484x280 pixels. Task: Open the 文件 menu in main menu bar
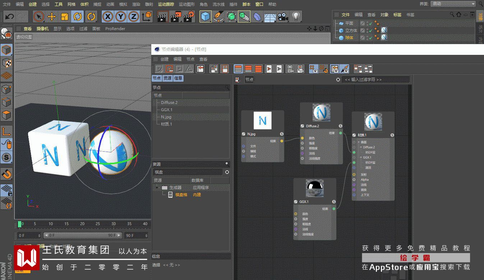pyautogui.click(x=7, y=4)
